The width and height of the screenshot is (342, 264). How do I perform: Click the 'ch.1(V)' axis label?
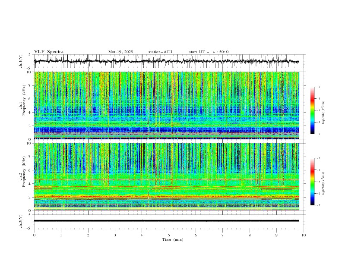[21, 61]
